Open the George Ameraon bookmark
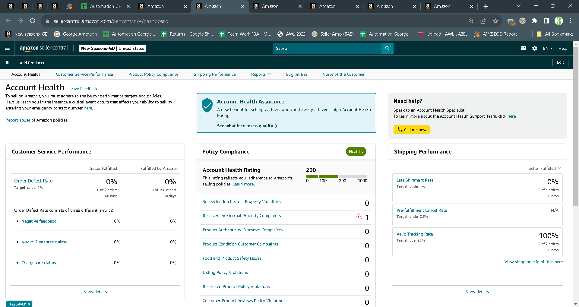579x307 pixels. pyautogui.click(x=75, y=34)
